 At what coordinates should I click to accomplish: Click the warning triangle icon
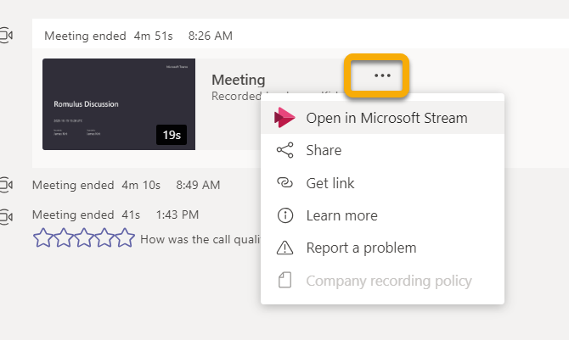[284, 248]
